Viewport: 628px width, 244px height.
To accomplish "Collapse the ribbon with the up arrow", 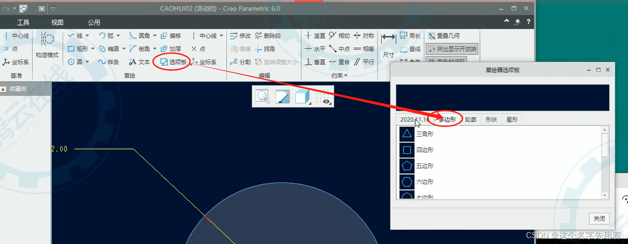I will coord(506,21).
